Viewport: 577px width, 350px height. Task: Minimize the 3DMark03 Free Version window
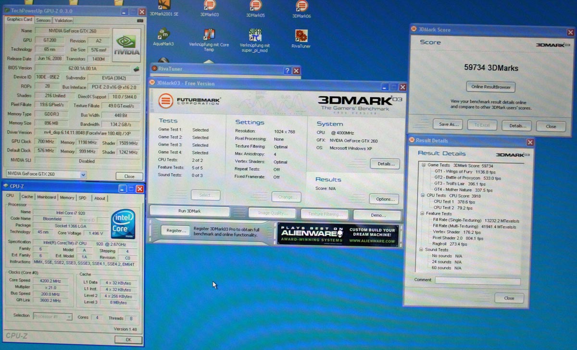point(385,87)
